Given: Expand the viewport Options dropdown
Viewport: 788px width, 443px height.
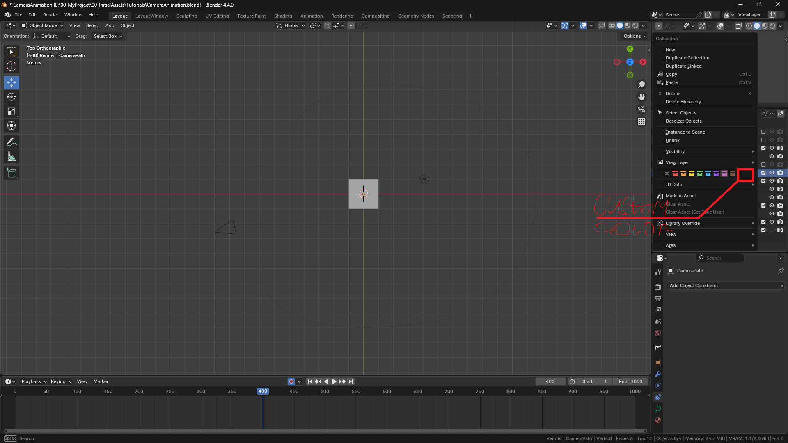Looking at the screenshot, I should 635,36.
